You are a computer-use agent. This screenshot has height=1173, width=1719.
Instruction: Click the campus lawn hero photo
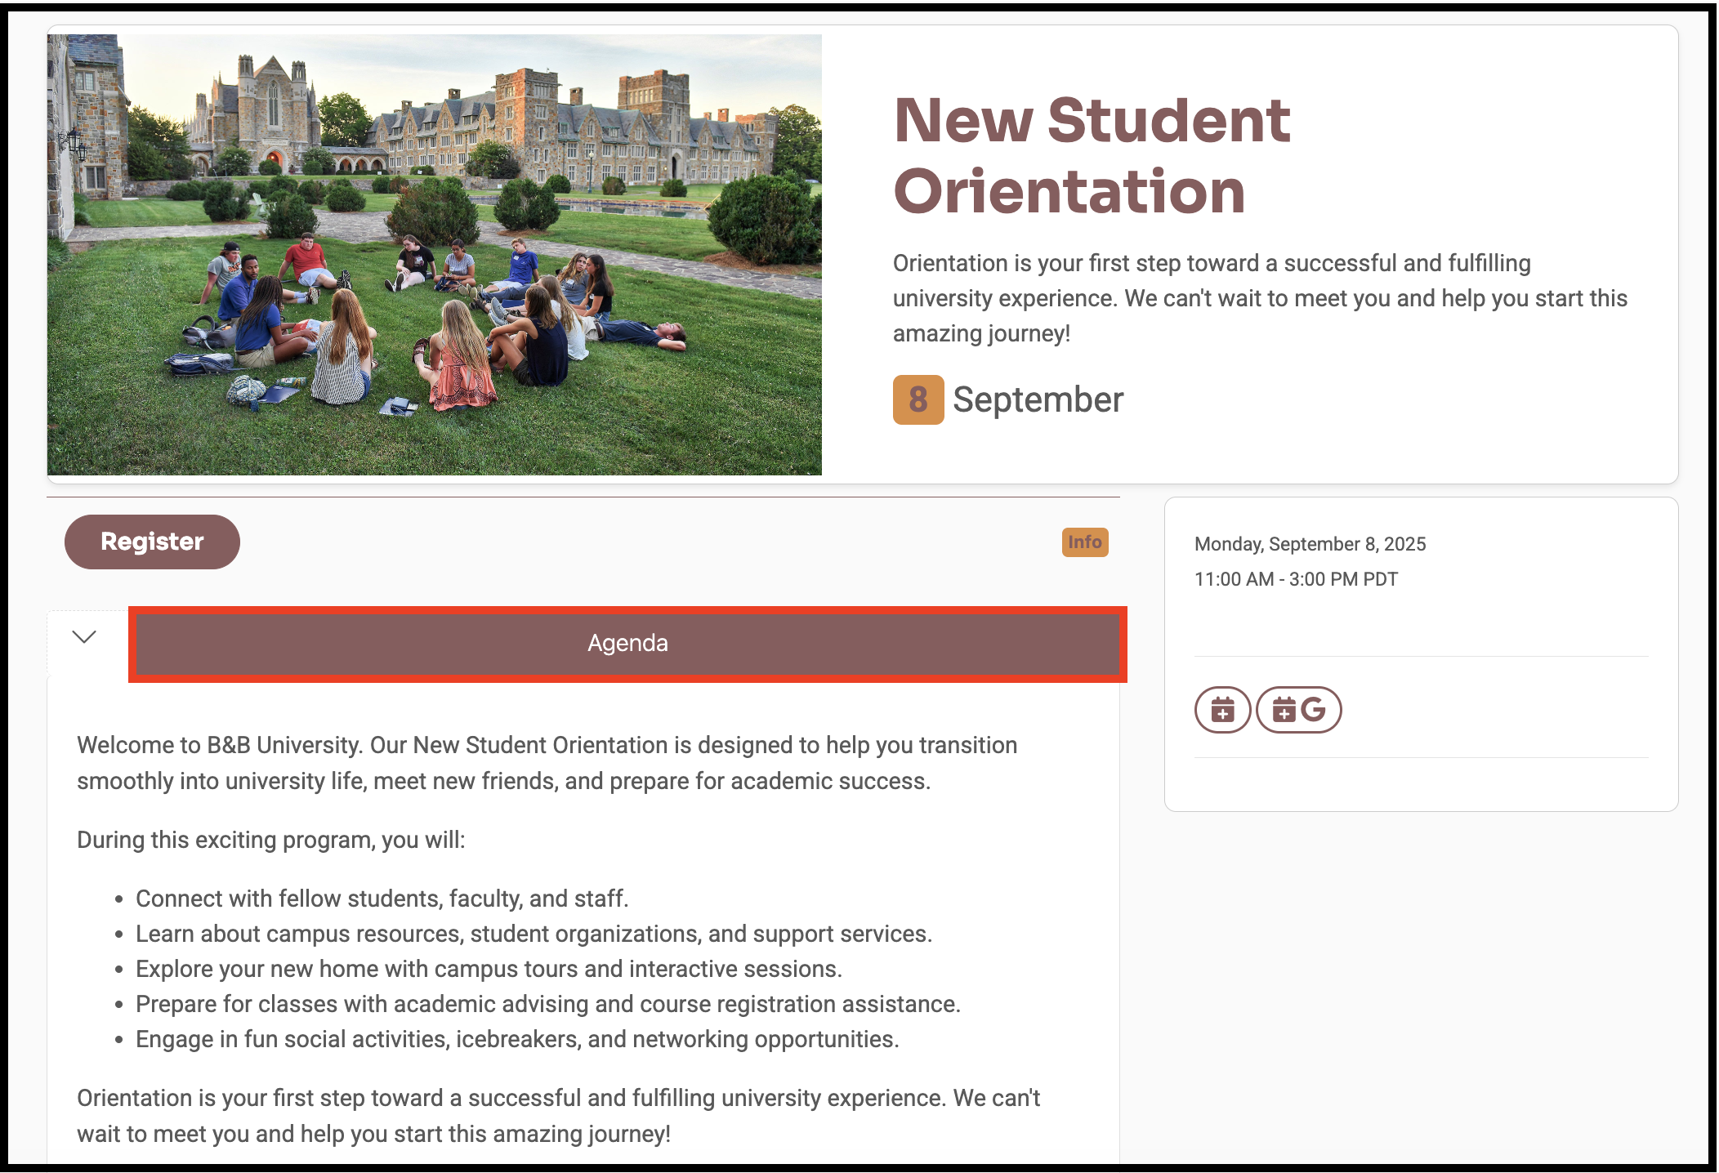pos(434,254)
